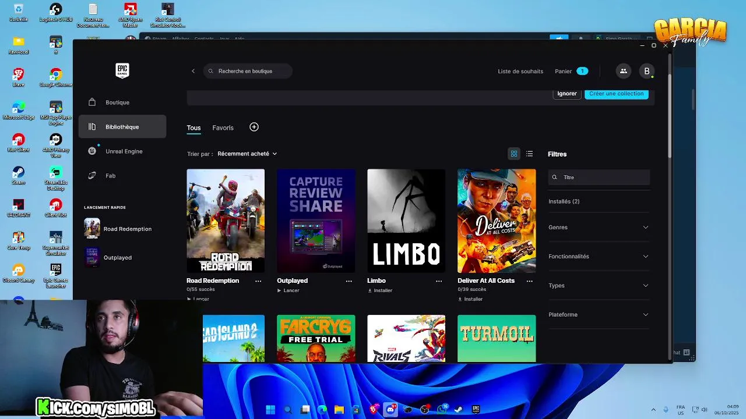
Task: Open Outplayed in quick launch
Action: coord(108,257)
